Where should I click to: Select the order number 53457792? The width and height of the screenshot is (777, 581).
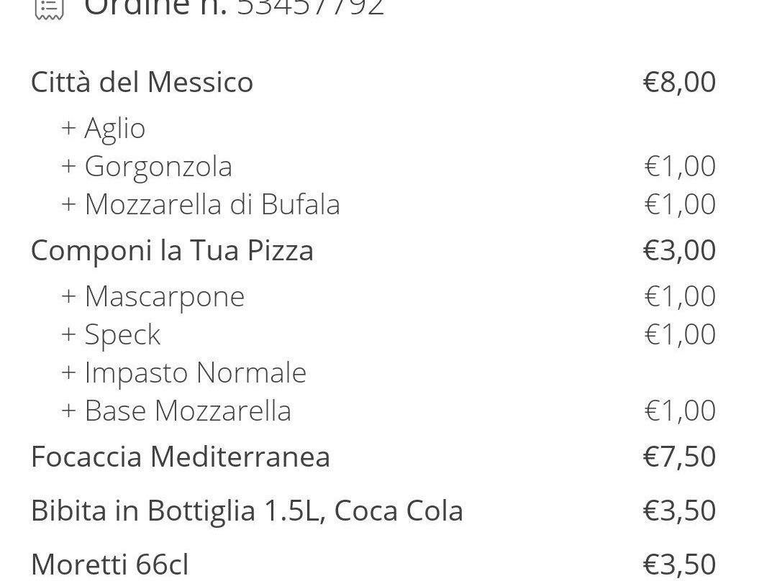pyautogui.click(x=311, y=7)
